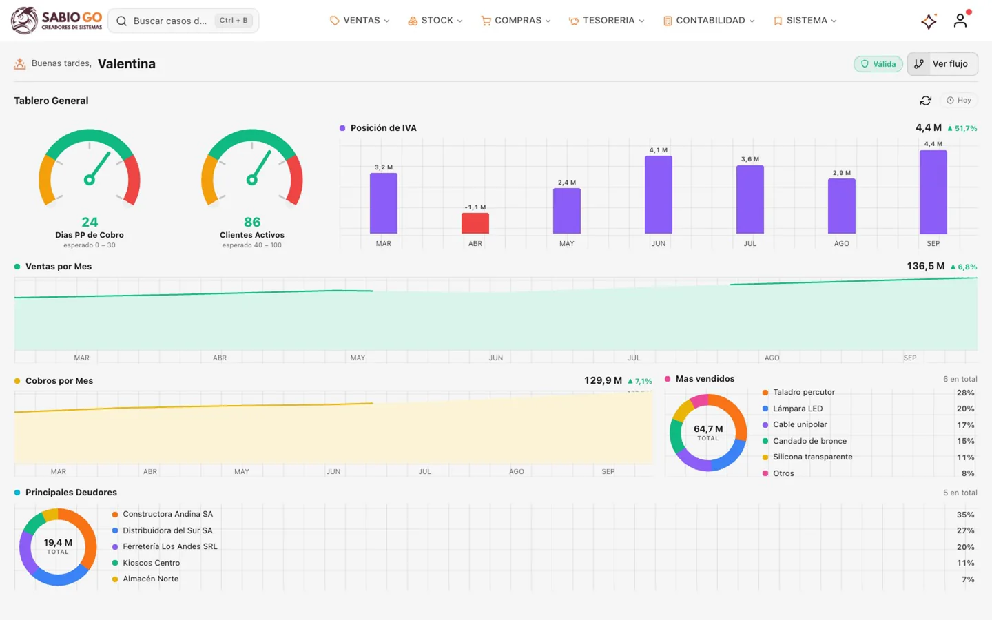Click the Ferretería Los Andes SRL row
The width and height of the screenshot is (992, 620).
coord(544,547)
